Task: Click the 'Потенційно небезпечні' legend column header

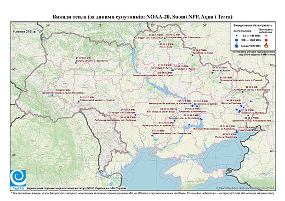Action: [266, 31]
